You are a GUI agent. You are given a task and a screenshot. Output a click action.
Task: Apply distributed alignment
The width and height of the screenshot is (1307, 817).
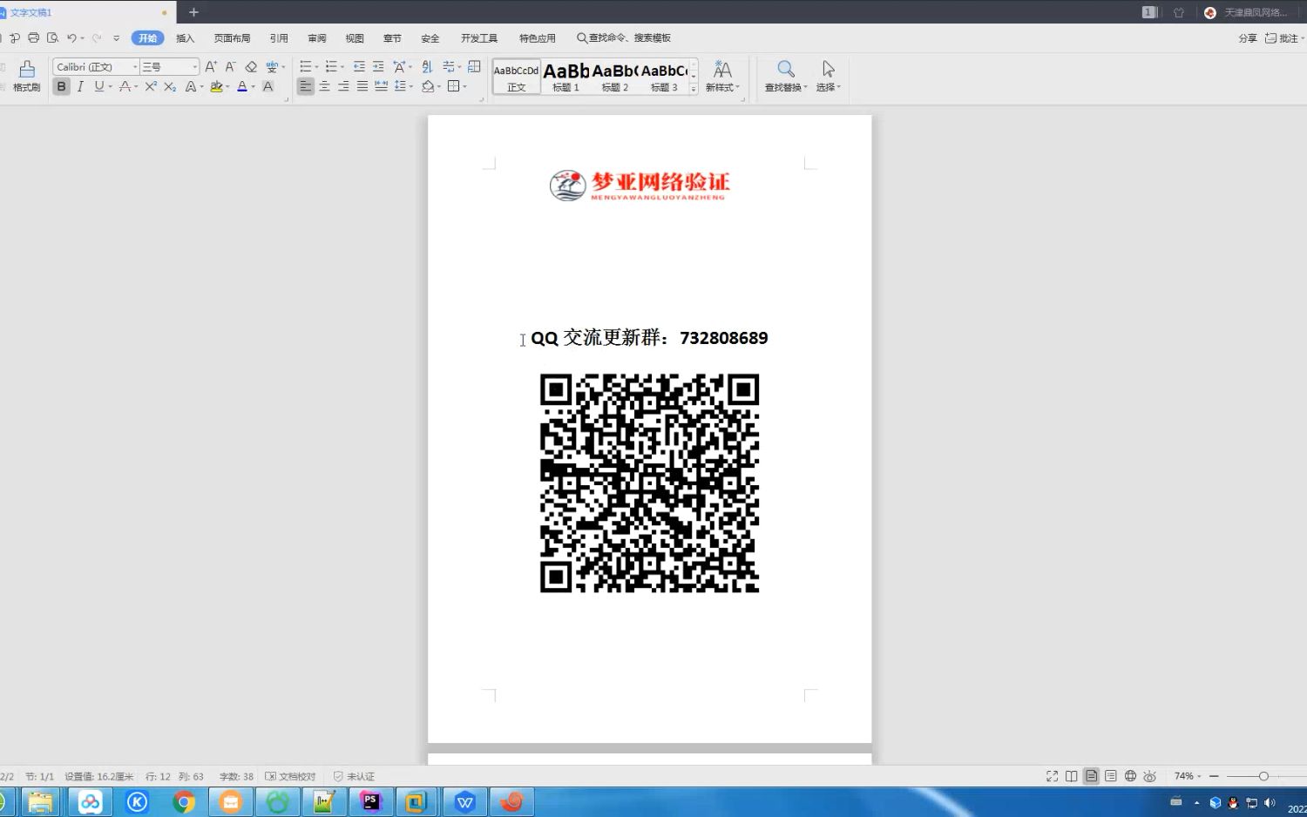pos(381,86)
